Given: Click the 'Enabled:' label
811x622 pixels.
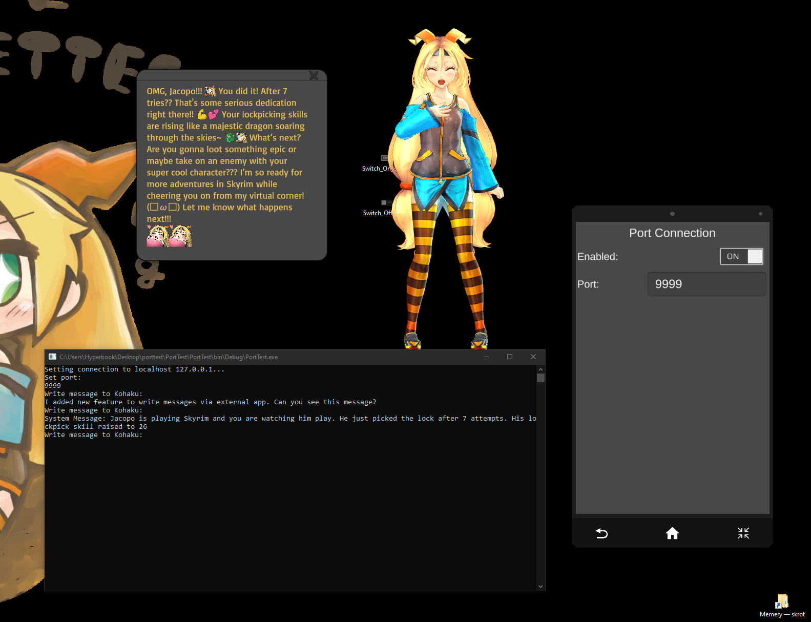Looking at the screenshot, I should click(597, 257).
